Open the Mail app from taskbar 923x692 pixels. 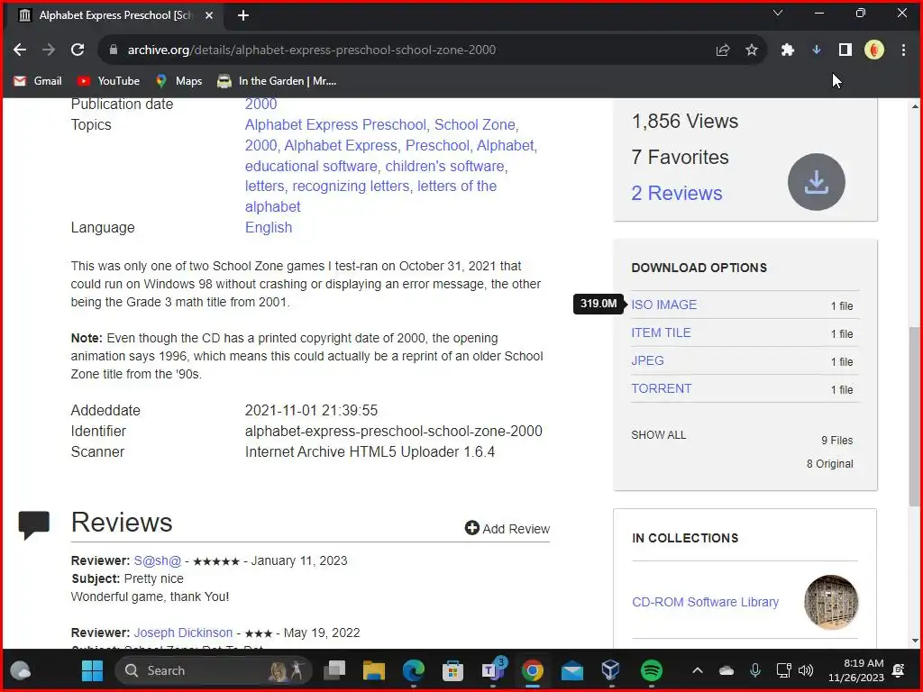click(x=571, y=670)
